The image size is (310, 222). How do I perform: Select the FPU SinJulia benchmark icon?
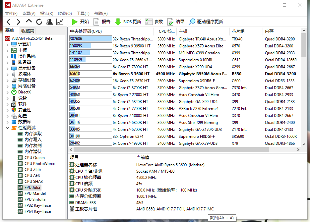tap(20, 199)
